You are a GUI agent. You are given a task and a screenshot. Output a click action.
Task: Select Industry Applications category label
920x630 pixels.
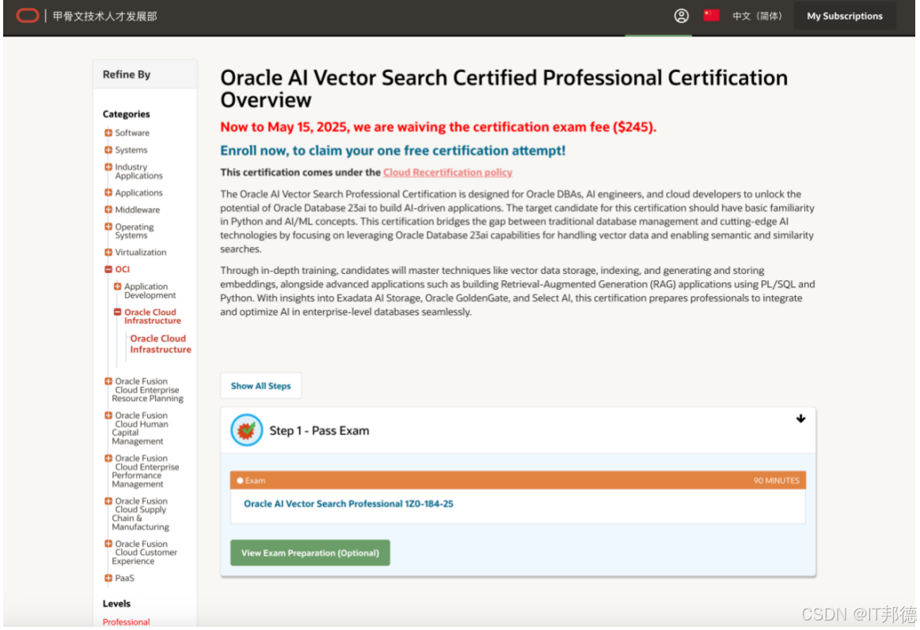(139, 171)
